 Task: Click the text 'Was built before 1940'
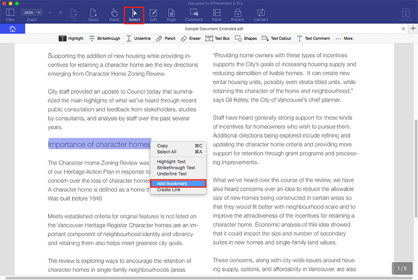pos(75,199)
